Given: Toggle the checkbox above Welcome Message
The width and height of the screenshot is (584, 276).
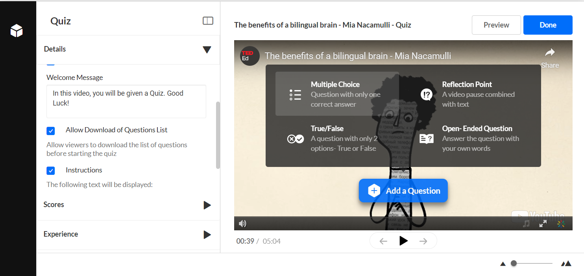Looking at the screenshot, I should [51, 64].
